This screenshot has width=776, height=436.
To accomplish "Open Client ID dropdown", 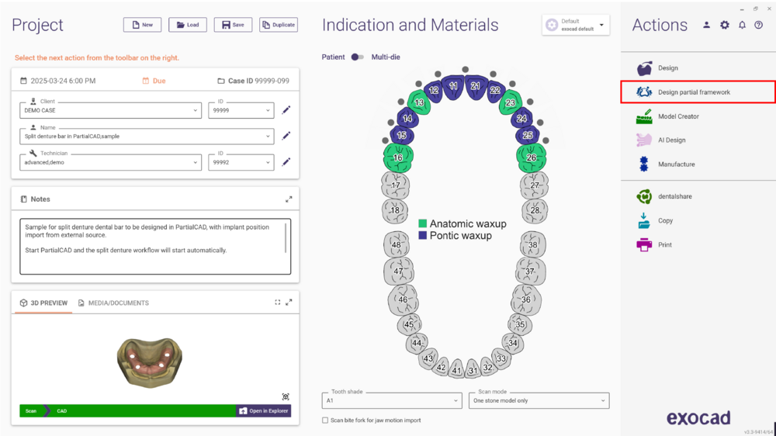I will (x=241, y=110).
